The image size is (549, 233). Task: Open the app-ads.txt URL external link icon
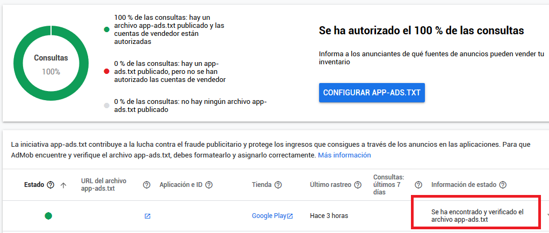click(x=147, y=216)
